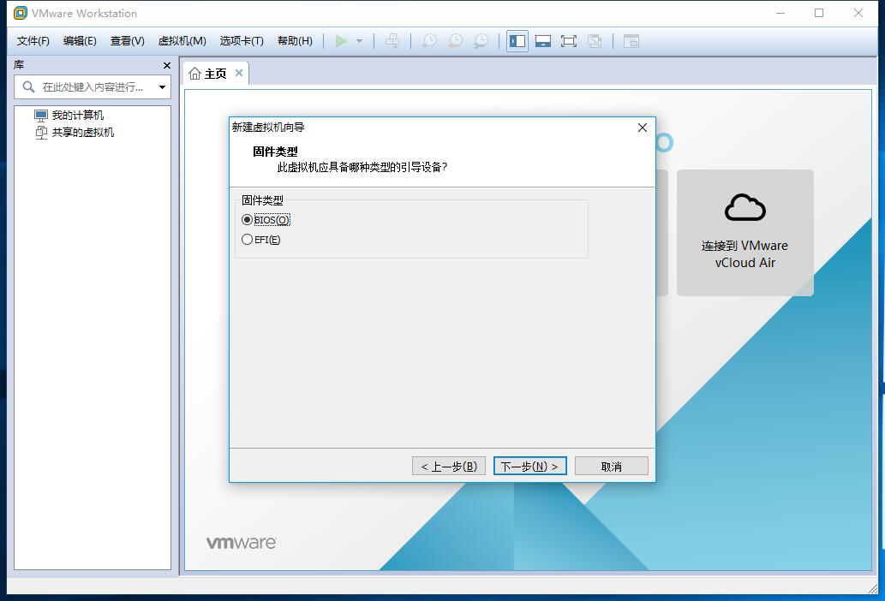Power on the virtual machine
This screenshot has width=885, height=601.
coord(340,40)
